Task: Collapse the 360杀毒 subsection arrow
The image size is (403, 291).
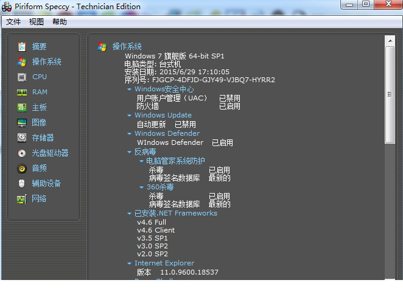Action: [141, 187]
